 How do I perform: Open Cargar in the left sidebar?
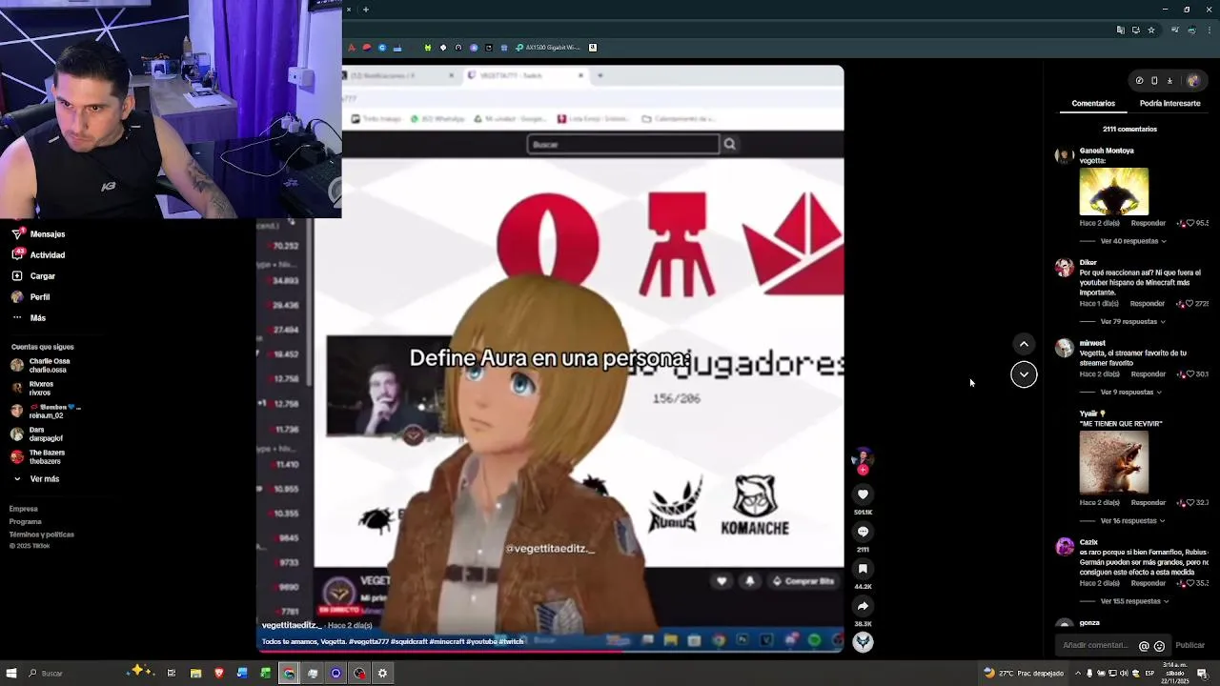(33, 276)
